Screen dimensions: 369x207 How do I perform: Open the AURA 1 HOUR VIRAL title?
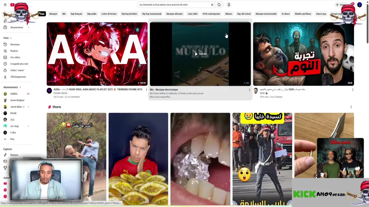(98, 89)
